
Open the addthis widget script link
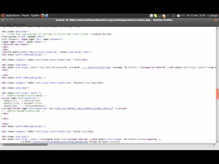[84, 108]
